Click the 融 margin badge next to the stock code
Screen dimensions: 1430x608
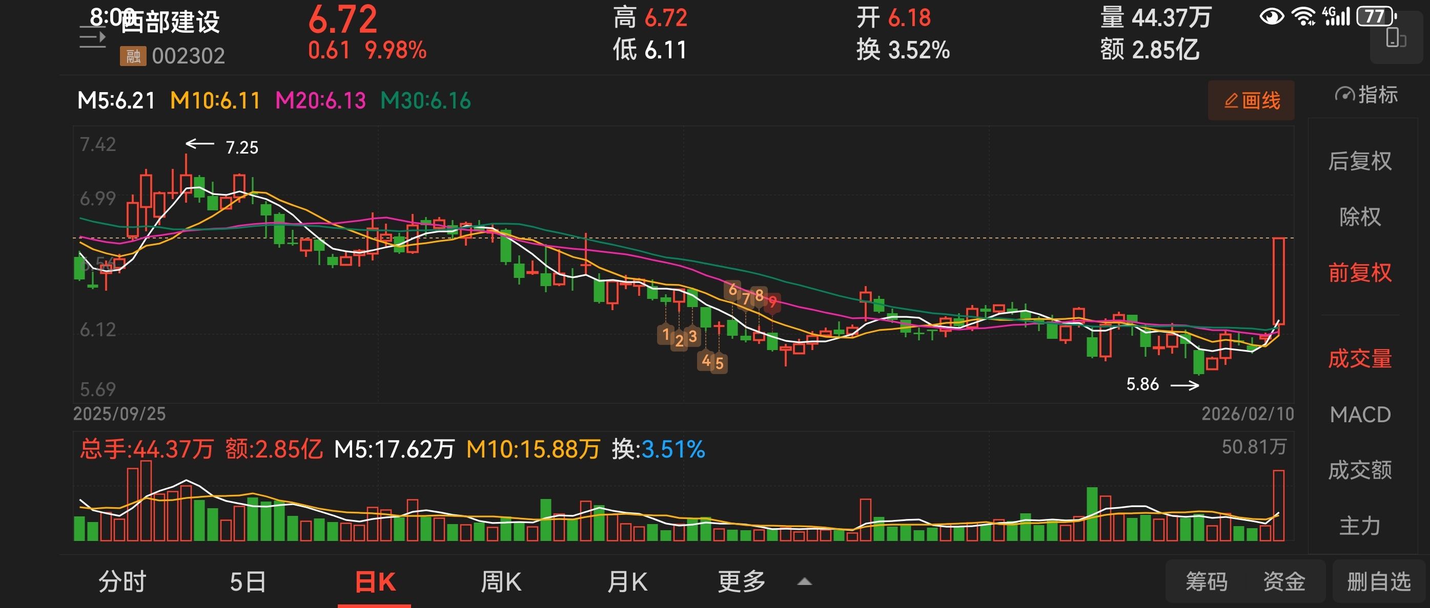tap(133, 56)
